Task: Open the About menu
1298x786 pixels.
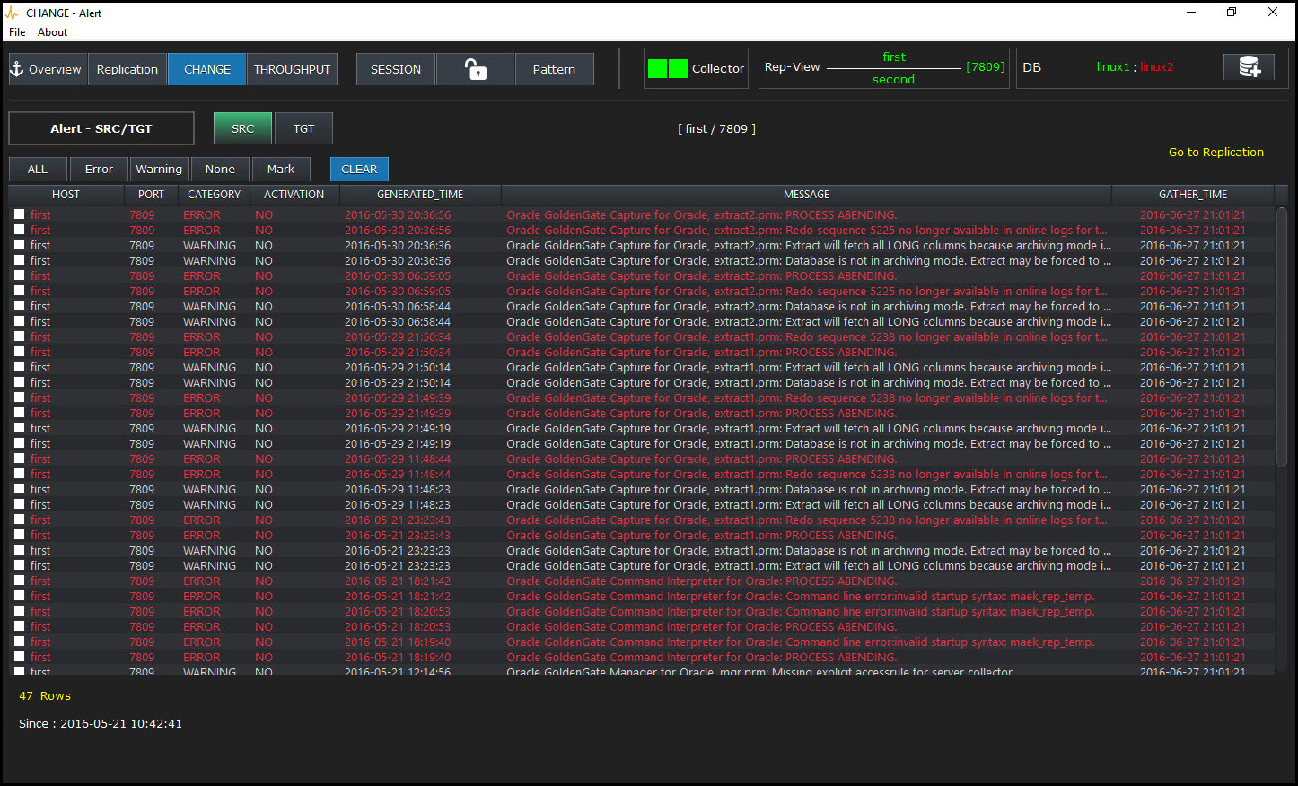Action: (52, 32)
